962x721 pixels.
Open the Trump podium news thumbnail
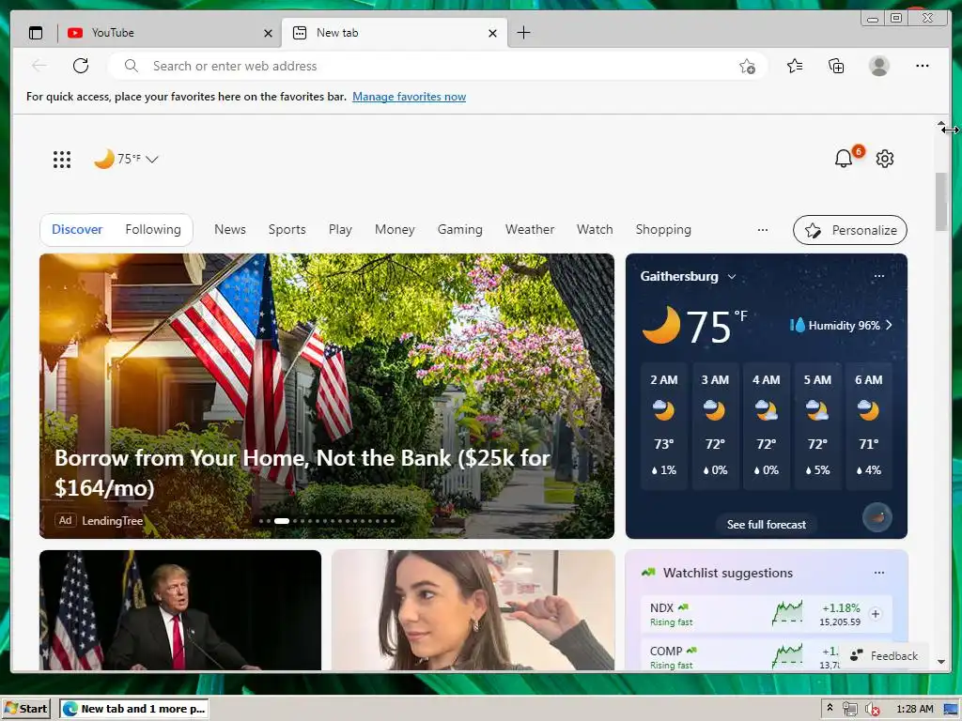180,610
